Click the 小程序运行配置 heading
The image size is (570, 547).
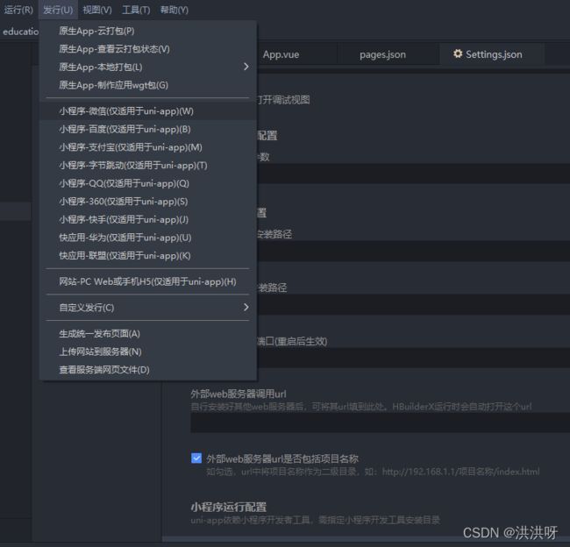[x=229, y=507]
